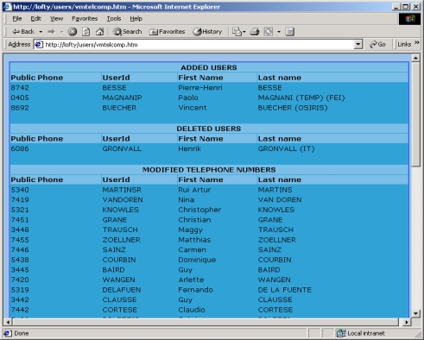Open the Search pane

click(127, 32)
